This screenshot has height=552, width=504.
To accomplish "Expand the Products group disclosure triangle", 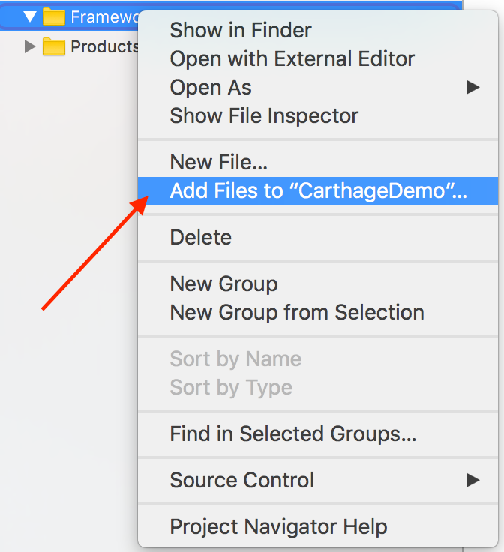I will point(30,47).
